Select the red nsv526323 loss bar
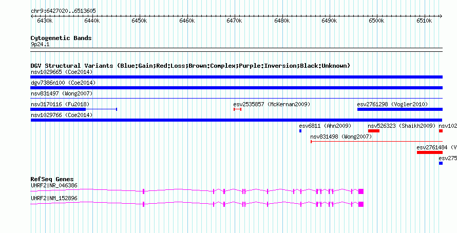The width and height of the screenshot is (457, 233). coord(374,131)
